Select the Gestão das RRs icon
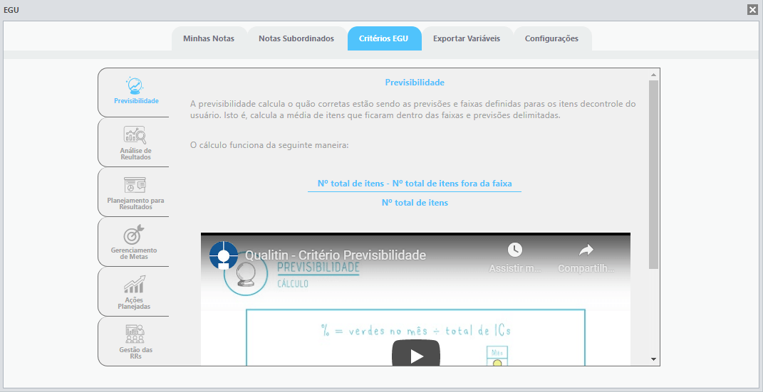Screen dimensions: 763x392 pos(135,334)
